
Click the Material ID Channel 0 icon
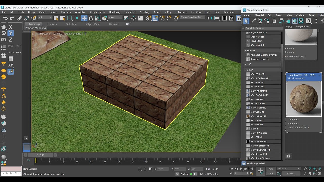click(309, 21)
